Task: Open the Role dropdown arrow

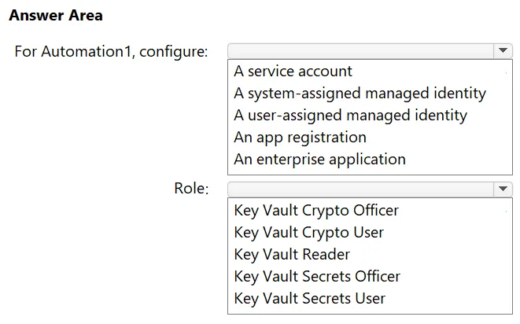Action: click(x=503, y=189)
